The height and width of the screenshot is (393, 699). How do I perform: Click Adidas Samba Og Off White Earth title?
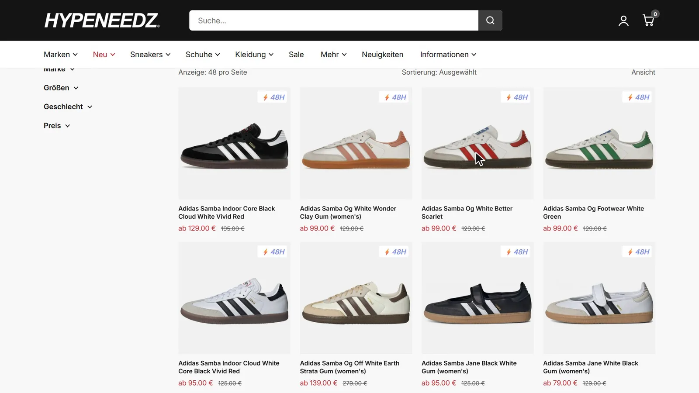coord(349,367)
